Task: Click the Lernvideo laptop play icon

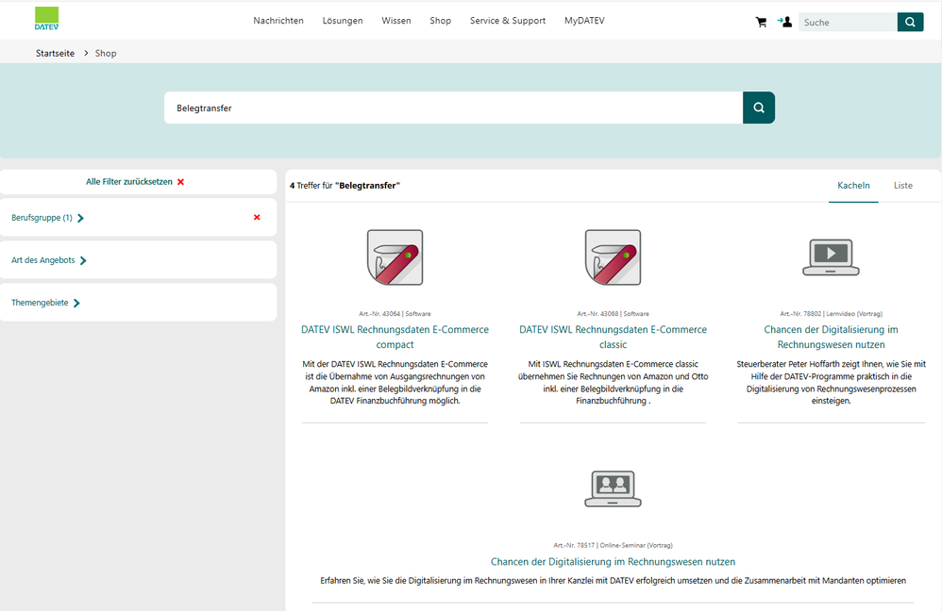Action: coord(831,256)
